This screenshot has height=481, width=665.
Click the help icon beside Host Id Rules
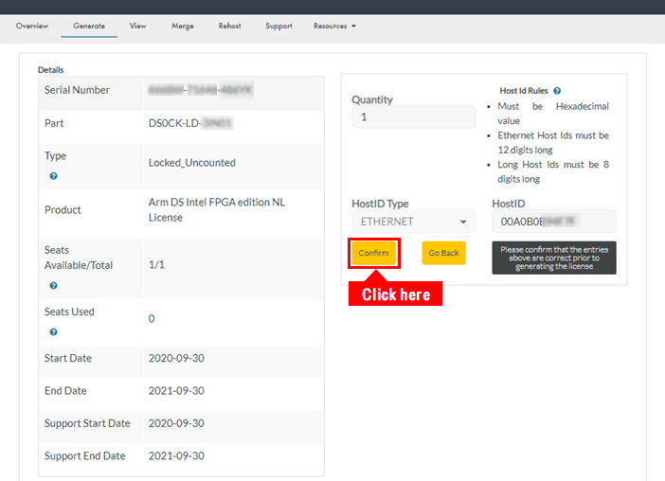pyautogui.click(x=557, y=91)
